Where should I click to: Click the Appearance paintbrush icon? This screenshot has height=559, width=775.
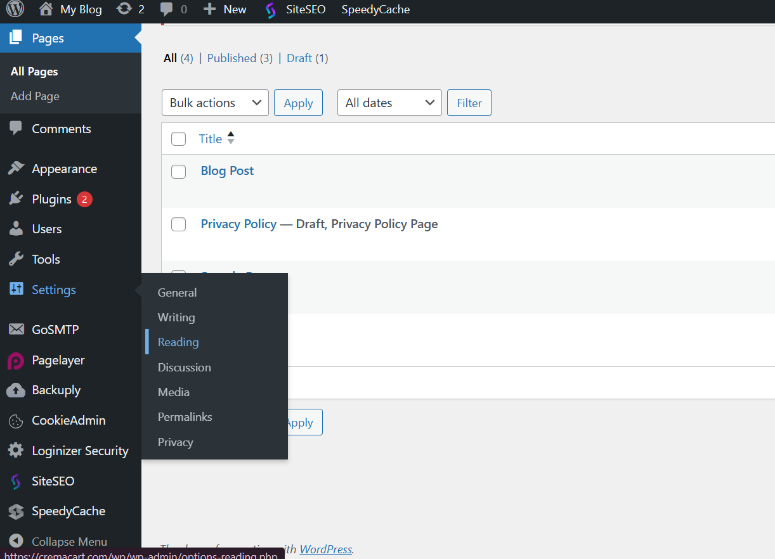16,169
